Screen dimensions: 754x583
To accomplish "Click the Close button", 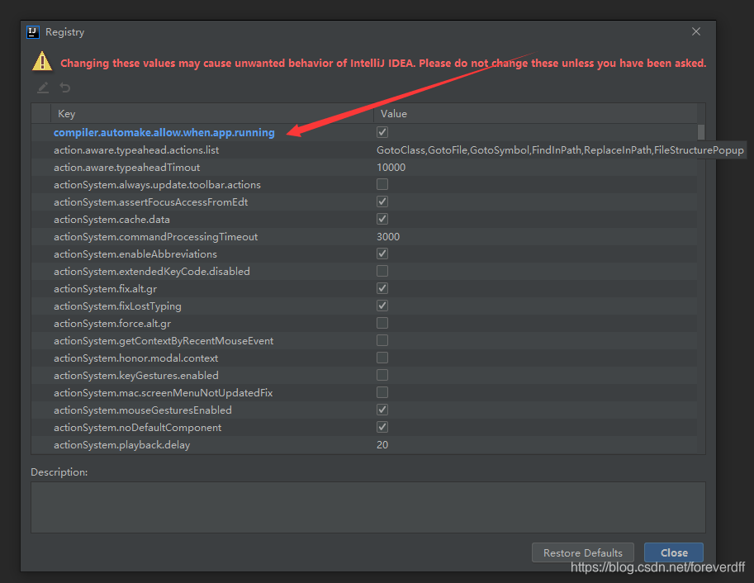I will (x=674, y=552).
